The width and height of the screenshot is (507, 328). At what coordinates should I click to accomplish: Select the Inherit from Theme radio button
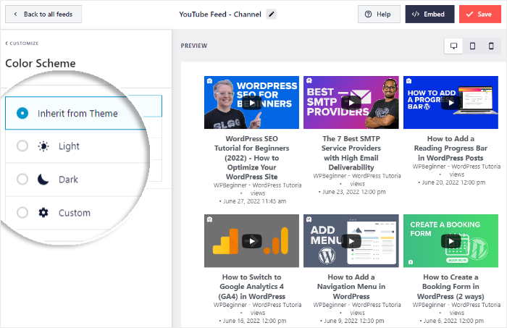point(22,113)
